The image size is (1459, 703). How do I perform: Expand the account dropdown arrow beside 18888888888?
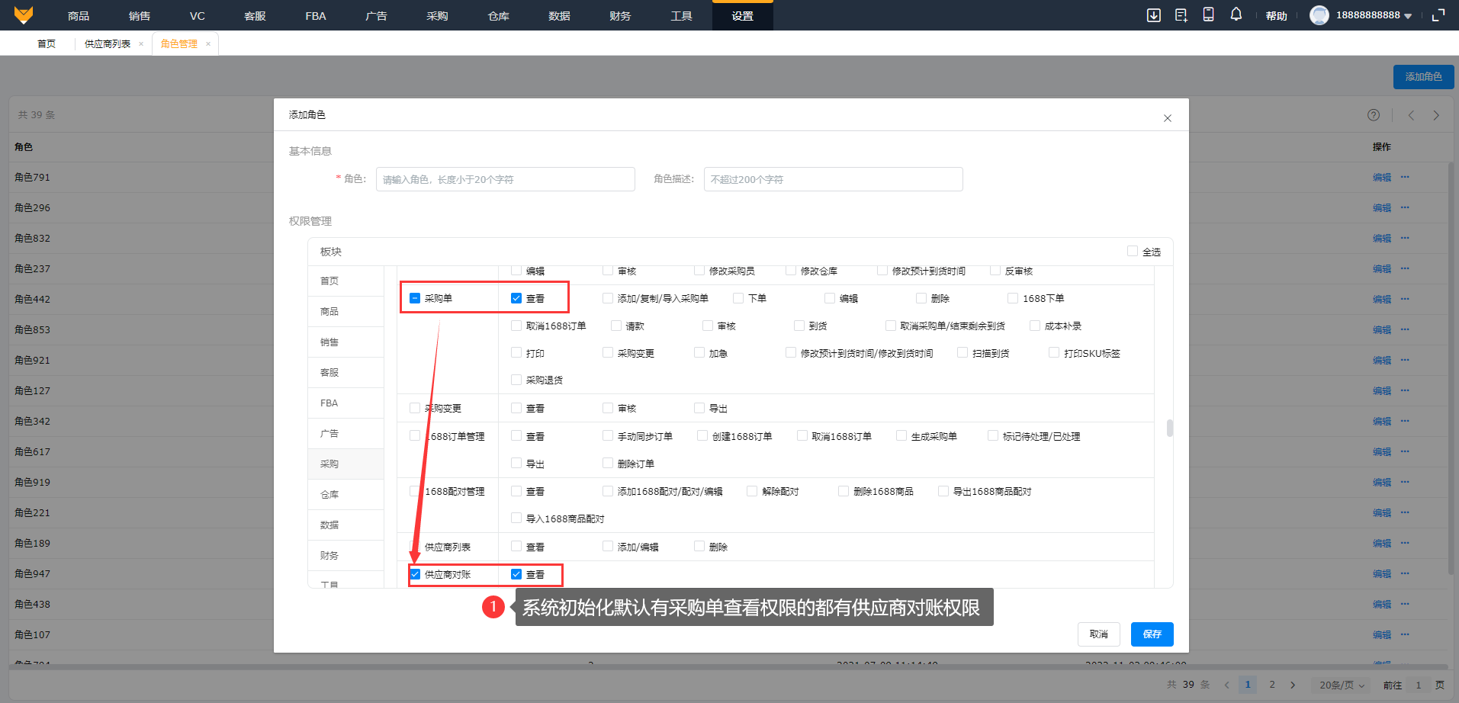tap(1408, 16)
